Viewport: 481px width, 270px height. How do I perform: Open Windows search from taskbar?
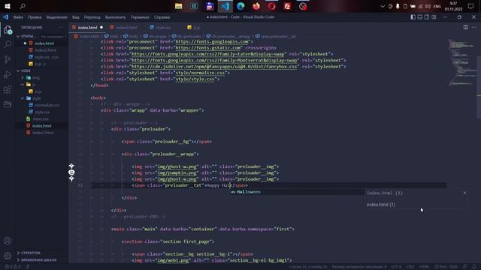coord(23,6)
